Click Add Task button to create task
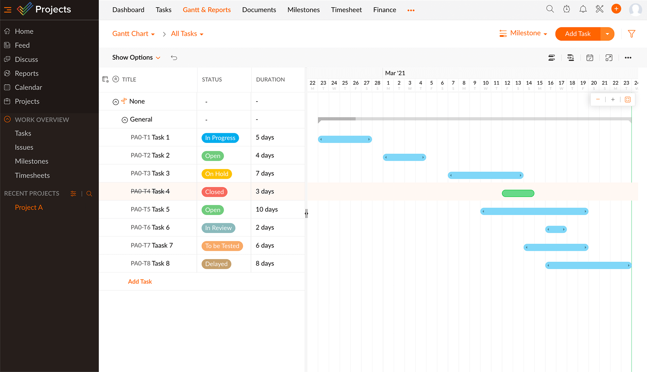This screenshot has width=647, height=372. [x=578, y=34]
